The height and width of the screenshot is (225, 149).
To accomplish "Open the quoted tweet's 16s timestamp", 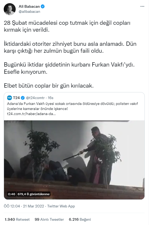I will pos(50,98).
